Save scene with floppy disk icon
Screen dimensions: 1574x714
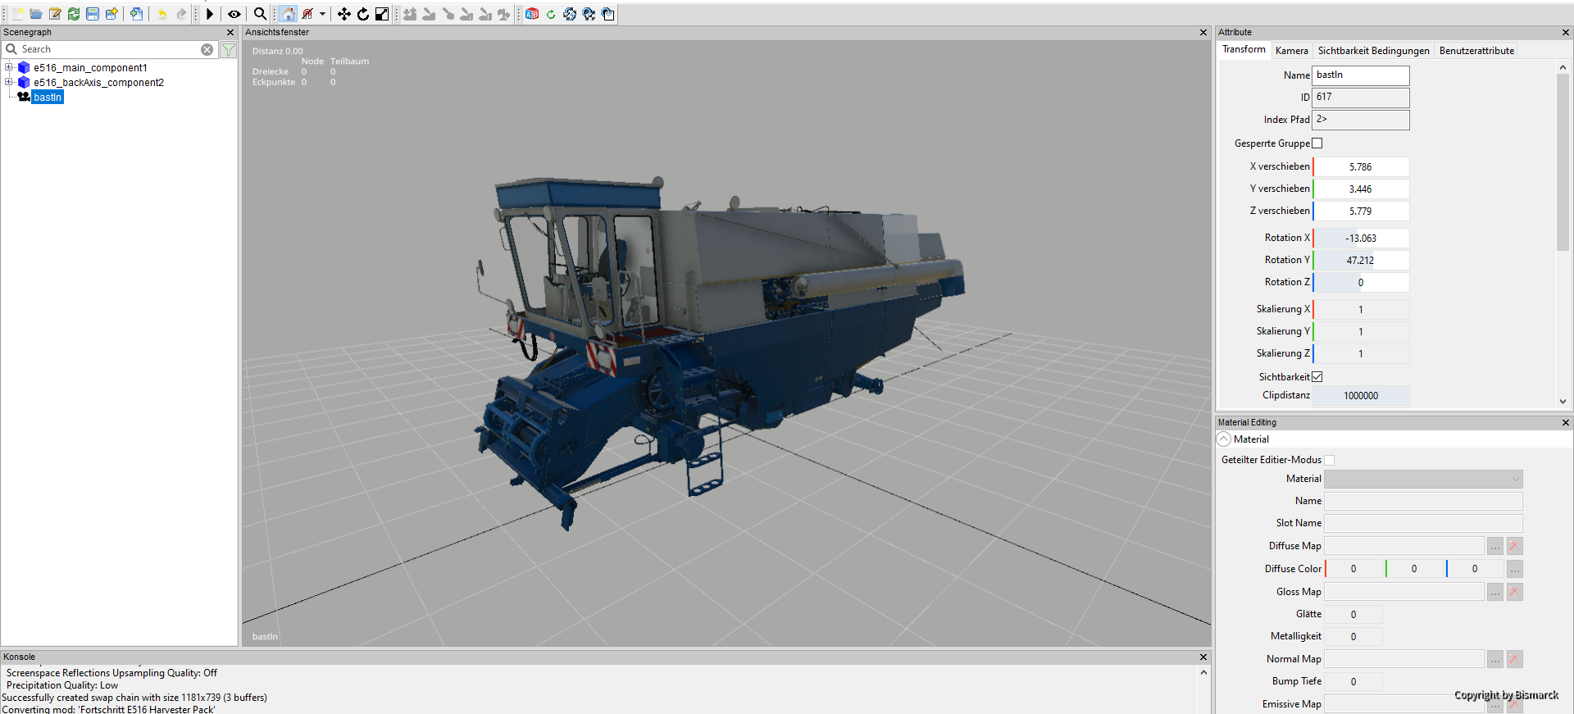click(x=93, y=14)
